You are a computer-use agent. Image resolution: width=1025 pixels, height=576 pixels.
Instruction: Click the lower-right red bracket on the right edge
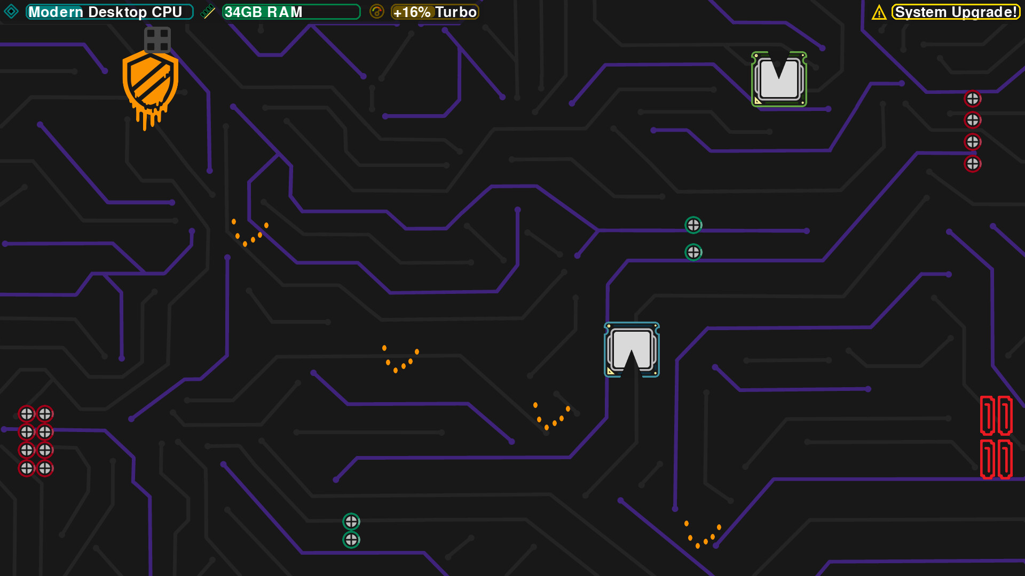pos(1005,459)
